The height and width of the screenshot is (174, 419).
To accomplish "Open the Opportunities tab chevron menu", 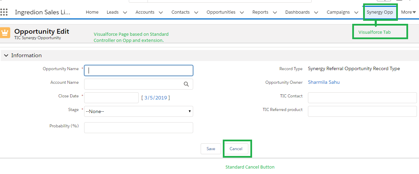I will tap(242, 12).
